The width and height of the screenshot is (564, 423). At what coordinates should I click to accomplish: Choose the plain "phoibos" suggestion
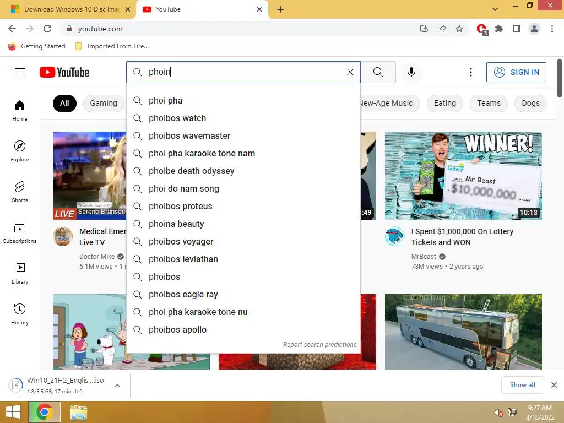[243, 276]
